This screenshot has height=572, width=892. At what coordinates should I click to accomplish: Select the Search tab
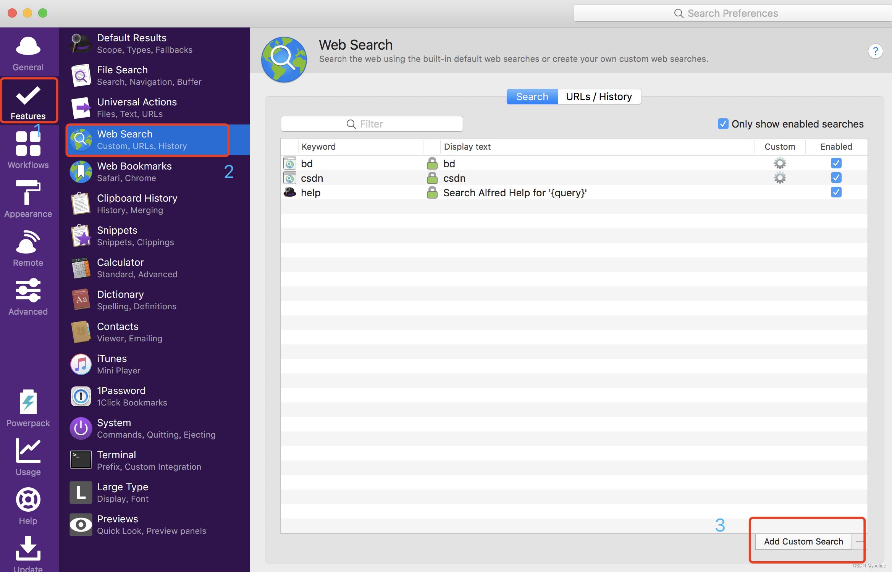tap(532, 97)
